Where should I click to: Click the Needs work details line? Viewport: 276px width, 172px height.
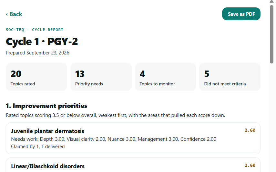click(114, 139)
